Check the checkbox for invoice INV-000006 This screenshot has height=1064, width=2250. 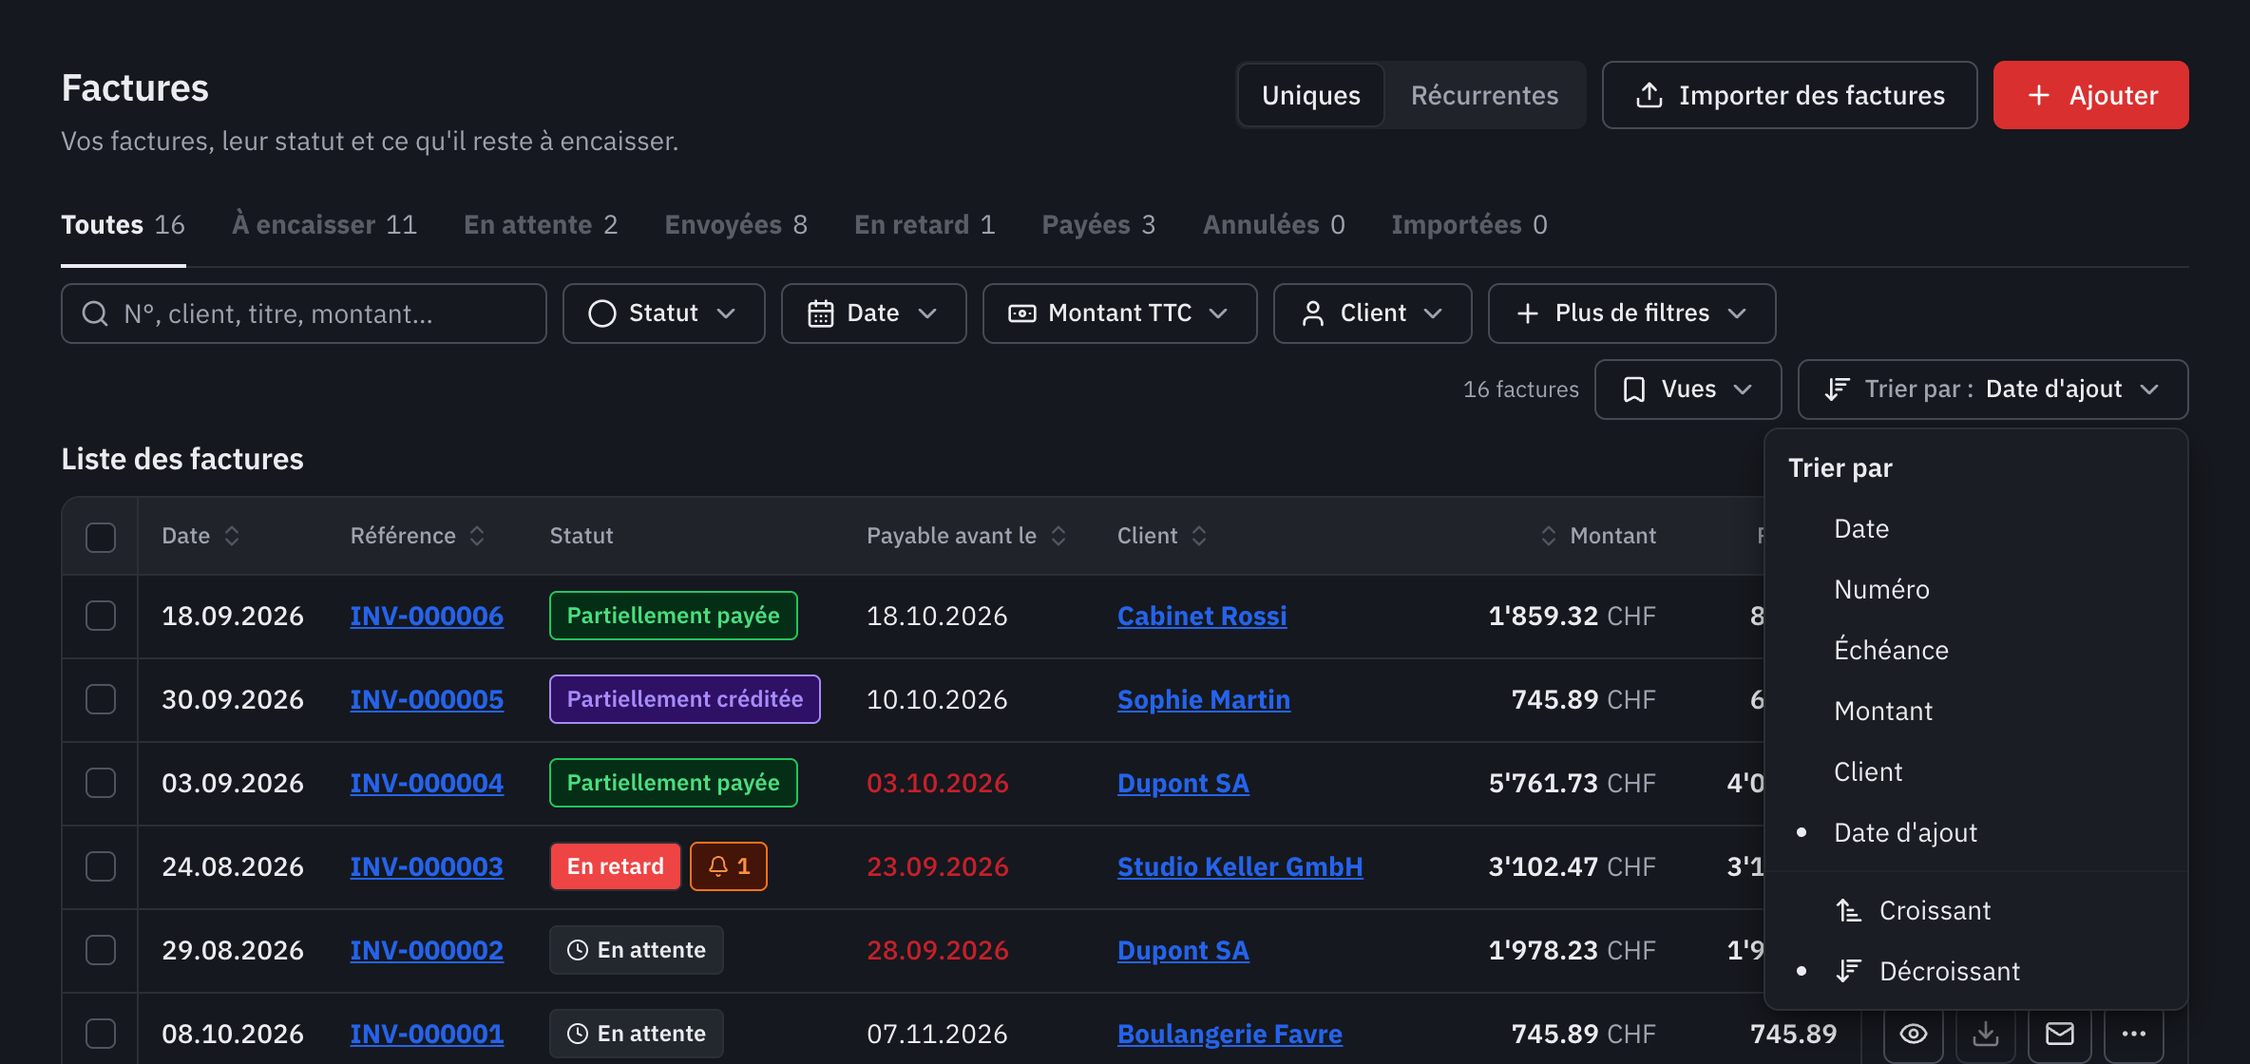101,616
